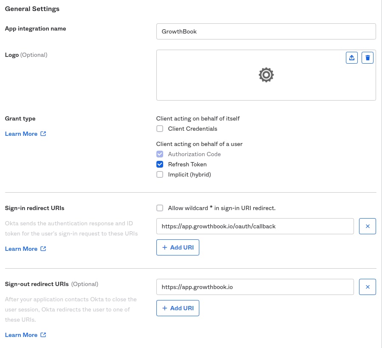Open Learn More link under Sign-out redirect URIs
The height and width of the screenshot is (348, 382).
pyautogui.click(x=21, y=335)
